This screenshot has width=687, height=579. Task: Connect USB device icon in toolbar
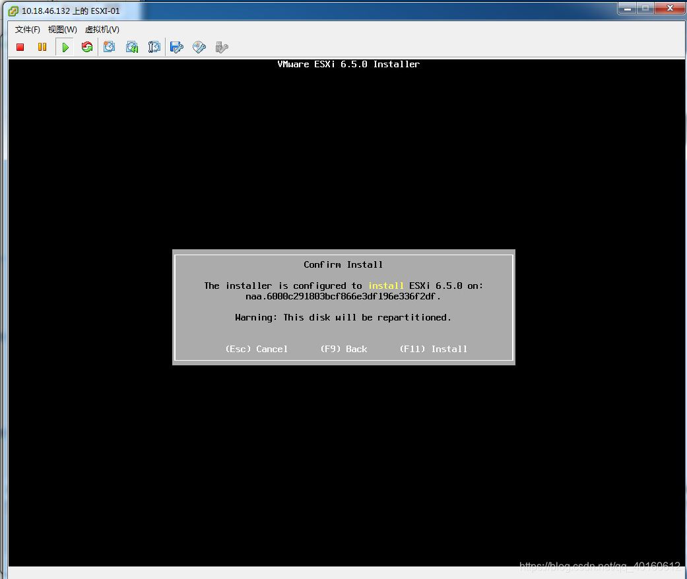222,47
